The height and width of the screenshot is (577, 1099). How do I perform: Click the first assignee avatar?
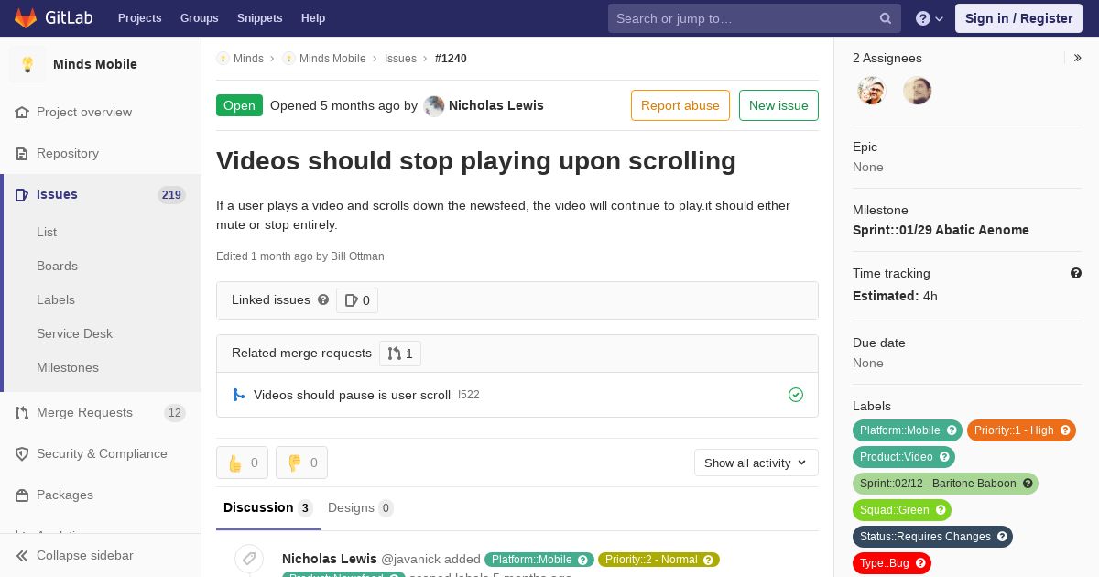click(x=872, y=91)
